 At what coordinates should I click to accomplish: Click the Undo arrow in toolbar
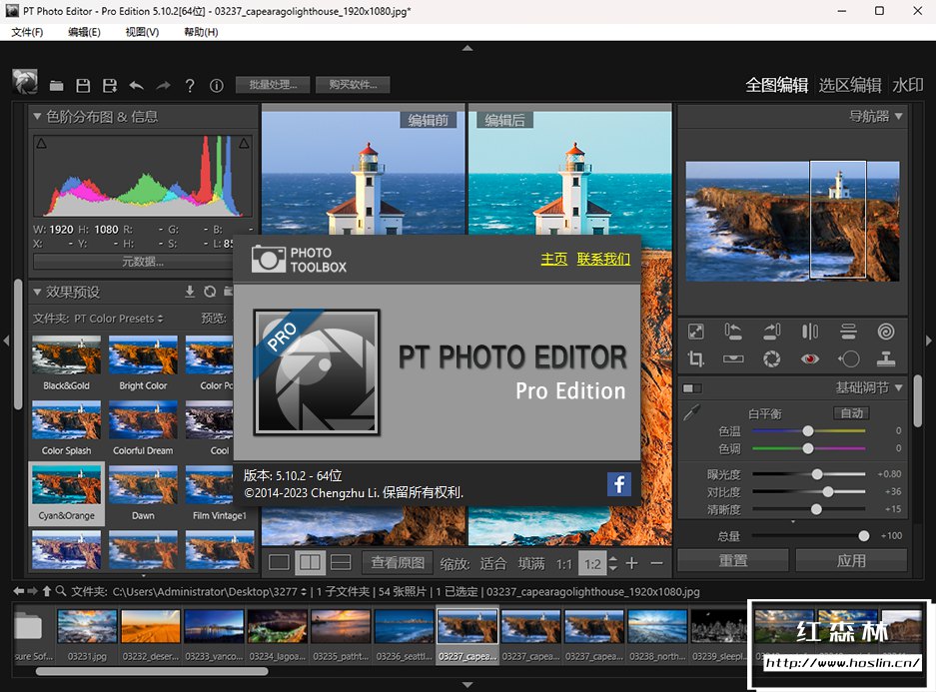click(136, 86)
